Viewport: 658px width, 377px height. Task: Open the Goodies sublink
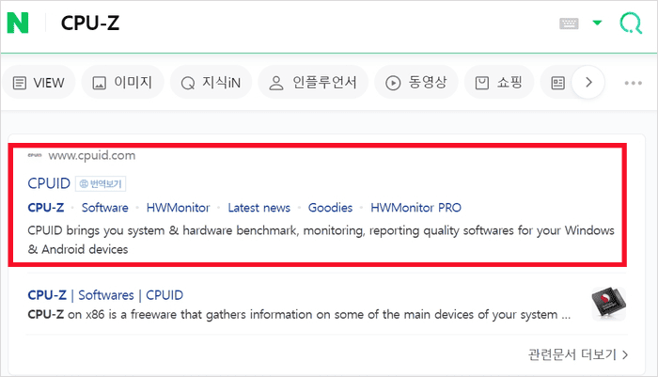(x=330, y=208)
